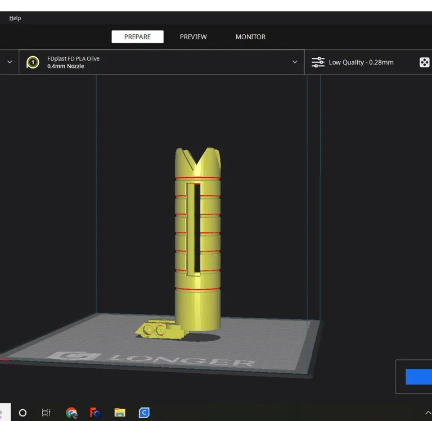Select the tall yellow cylinder model
This screenshot has height=421, width=432.
197,253
